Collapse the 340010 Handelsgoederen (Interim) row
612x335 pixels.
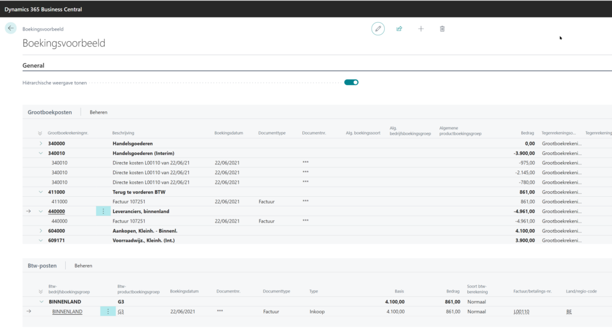click(x=41, y=154)
